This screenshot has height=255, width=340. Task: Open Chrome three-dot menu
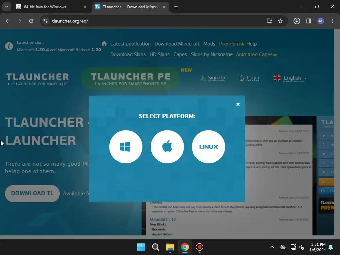coord(333,21)
